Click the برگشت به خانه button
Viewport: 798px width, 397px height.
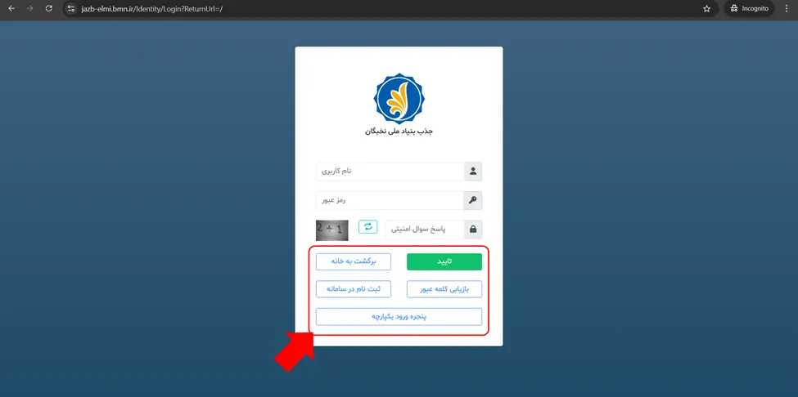pyautogui.click(x=354, y=262)
